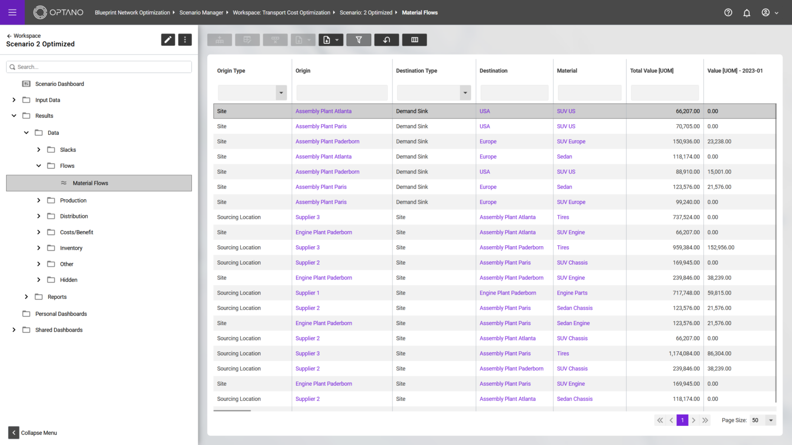Open the column chooser icon
The height and width of the screenshot is (445, 792).
coord(414,40)
